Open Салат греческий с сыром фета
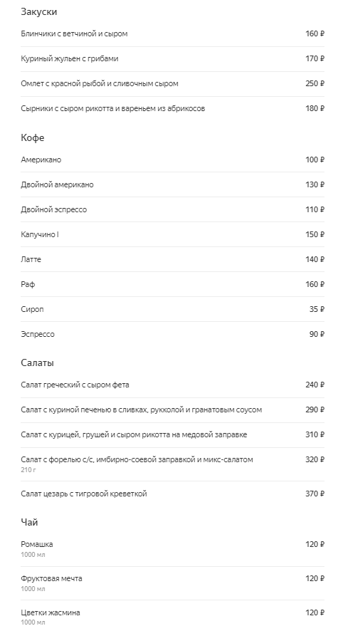Viewport: 338px width, 626px height. click(x=172, y=385)
